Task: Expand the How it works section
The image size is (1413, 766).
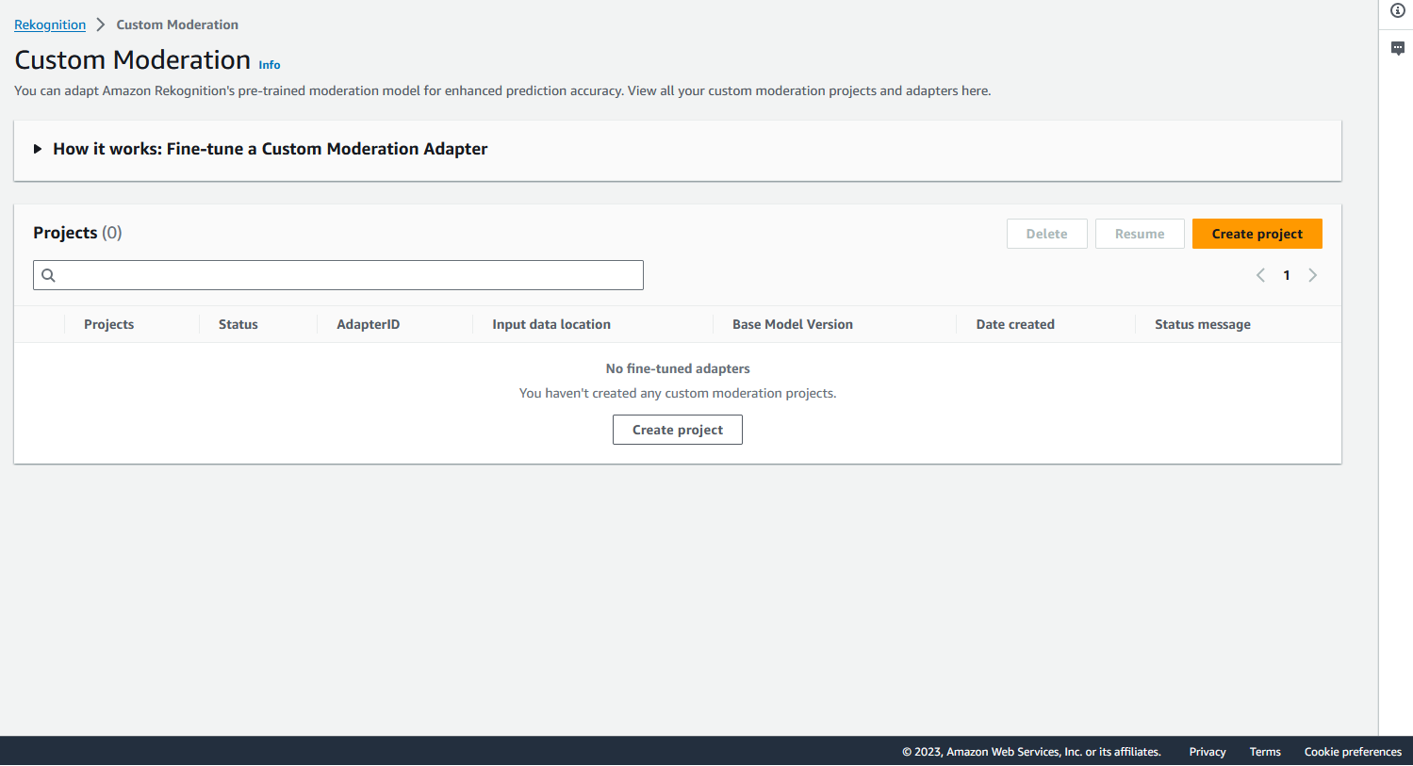Action: click(x=37, y=148)
